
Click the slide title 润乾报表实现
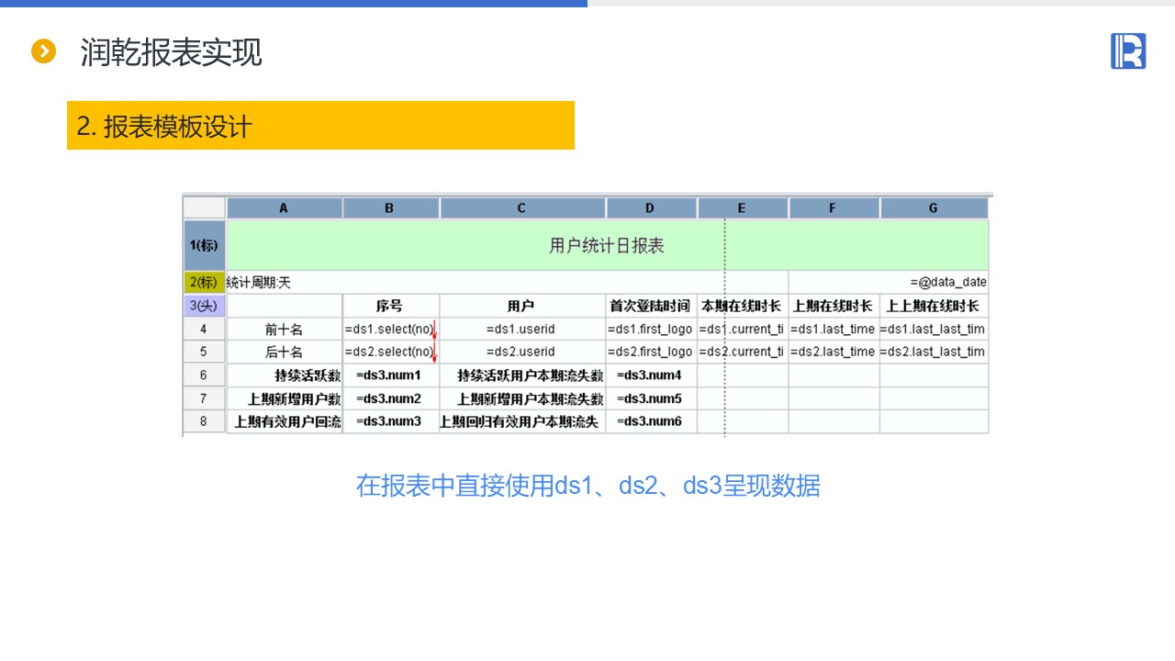[x=172, y=52]
